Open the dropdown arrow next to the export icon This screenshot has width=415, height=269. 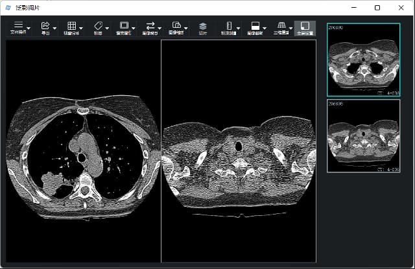click(x=54, y=28)
